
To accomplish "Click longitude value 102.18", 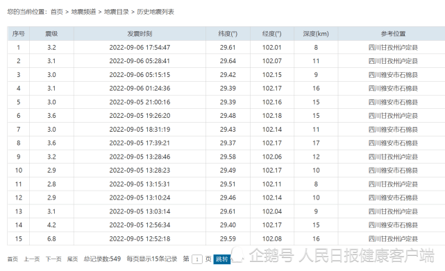I will click(x=272, y=116).
